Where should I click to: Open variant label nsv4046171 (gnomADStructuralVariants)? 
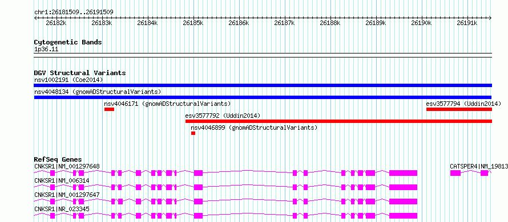(167, 104)
